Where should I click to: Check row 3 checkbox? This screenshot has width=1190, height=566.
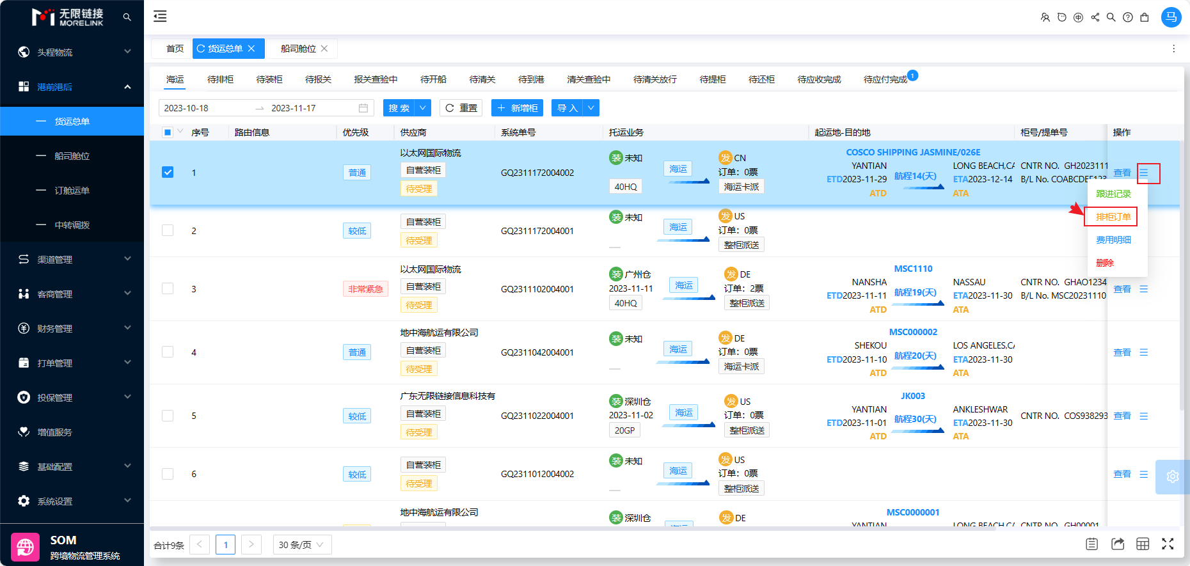pos(168,289)
